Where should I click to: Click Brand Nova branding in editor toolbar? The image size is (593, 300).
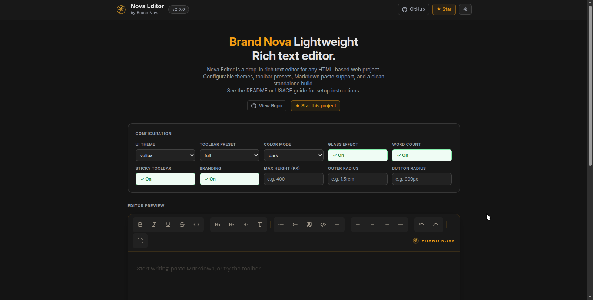coord(434,241)
